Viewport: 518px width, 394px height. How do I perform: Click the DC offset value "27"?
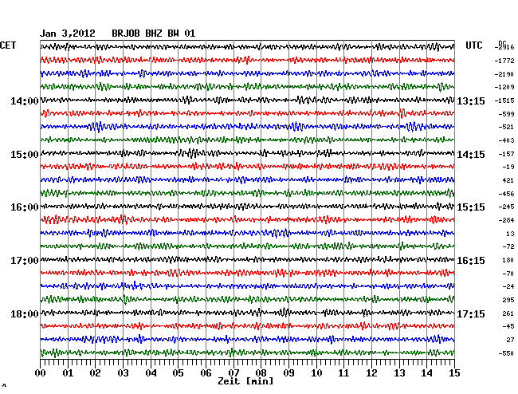(x=510, y=340)
